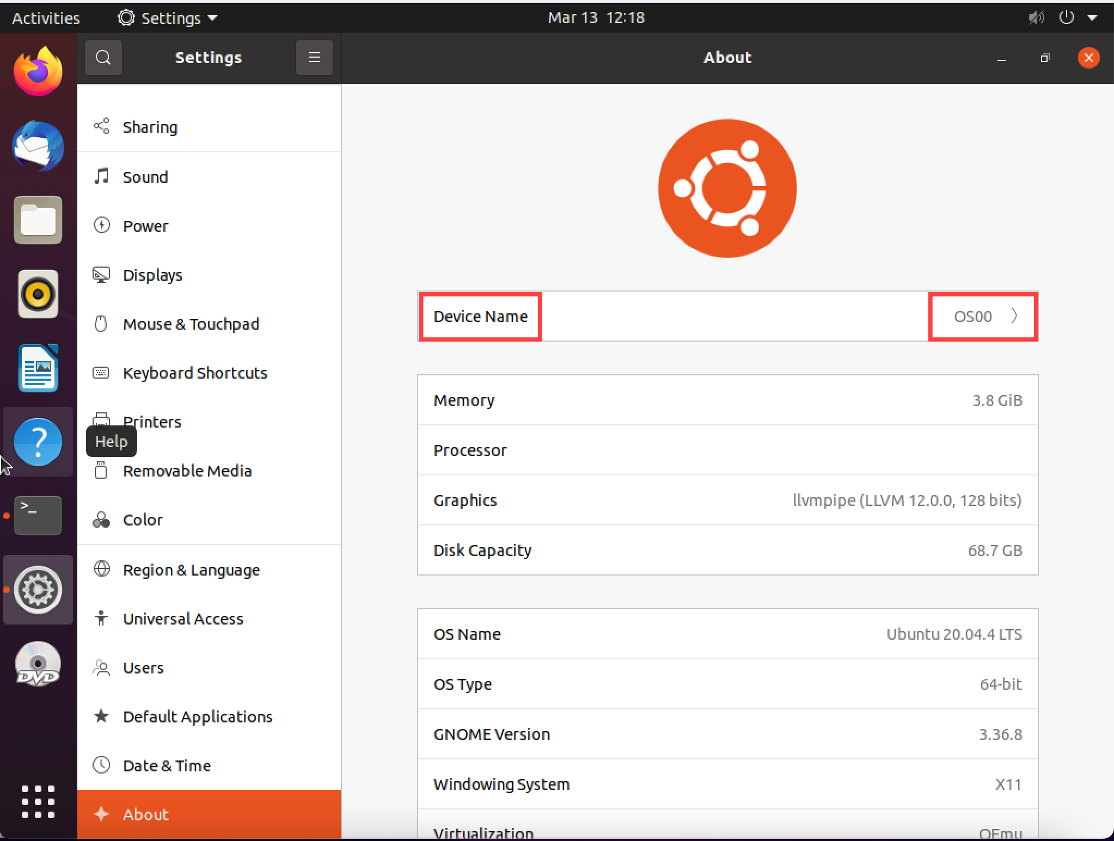Open Mouse & Touchpad settings
1114x841 pixels.
(x=209, y=324)
